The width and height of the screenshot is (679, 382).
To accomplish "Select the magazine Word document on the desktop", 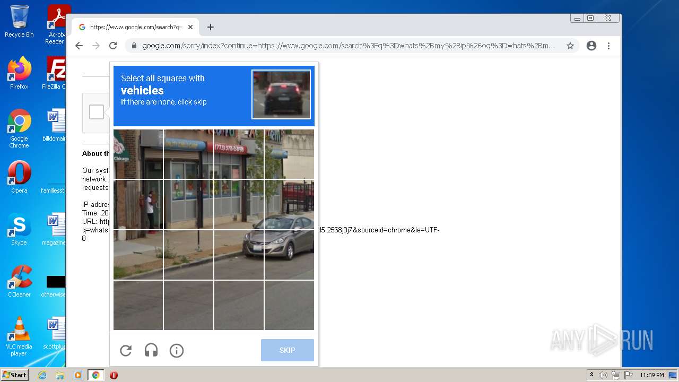I will (55, 229).
